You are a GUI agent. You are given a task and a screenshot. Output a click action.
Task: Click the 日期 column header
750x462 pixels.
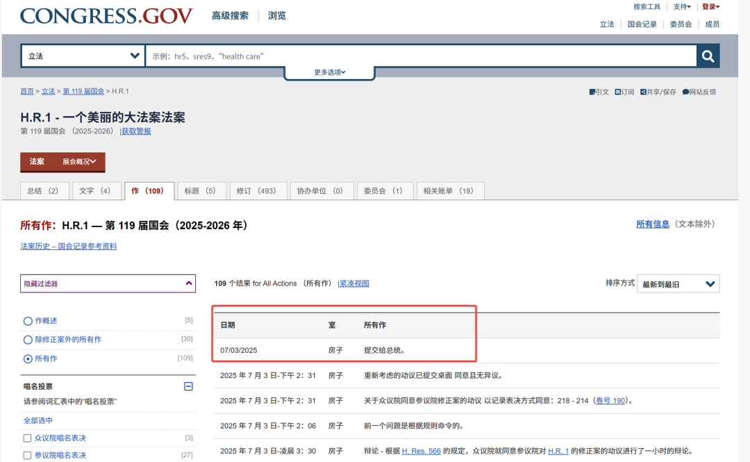tap(228, 325)
